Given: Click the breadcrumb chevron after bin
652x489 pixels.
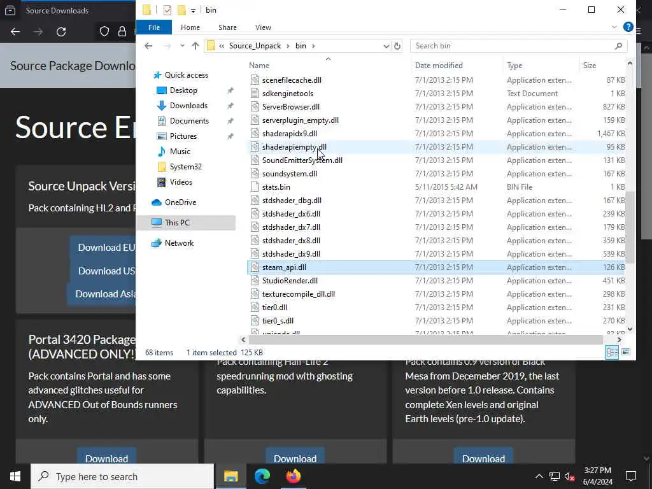Looking at the screenshot, I should coord(313,46).
